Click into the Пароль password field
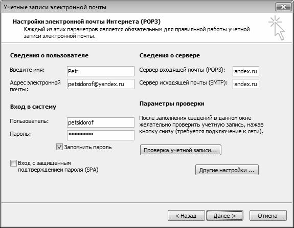The image size is (294, 228). pyautogui.click(x=101, y=135)
